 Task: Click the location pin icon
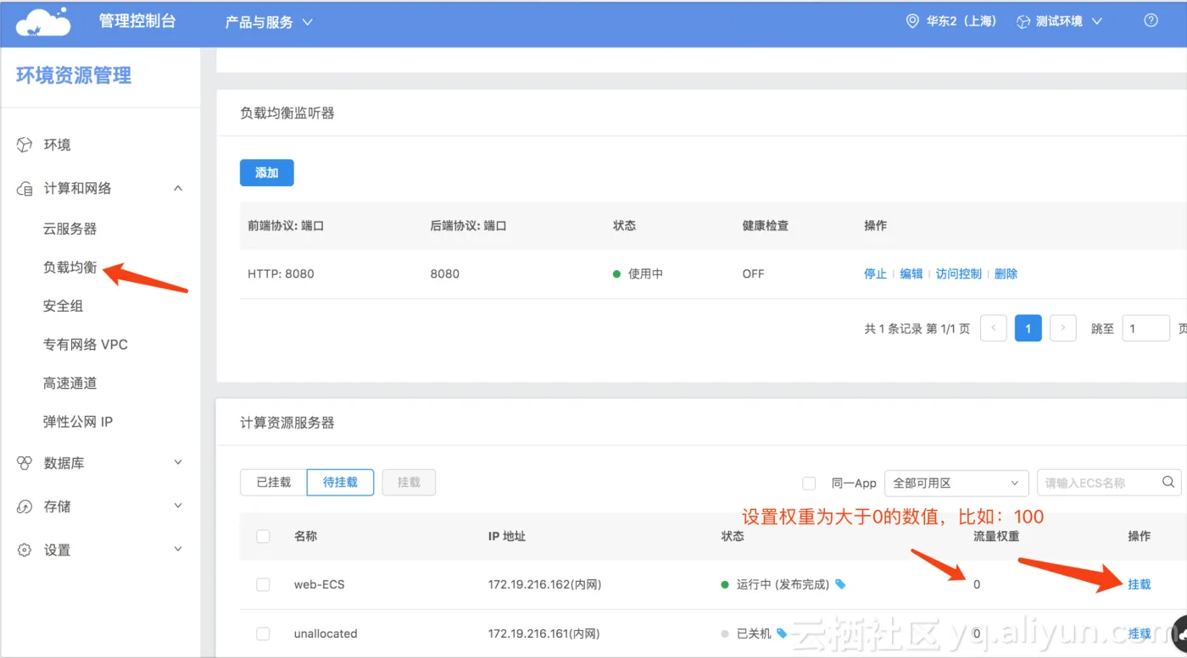(912, 21)
